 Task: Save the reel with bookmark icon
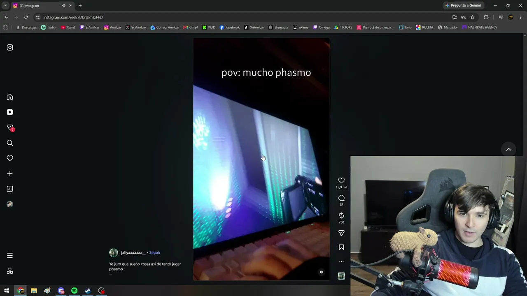[x=341, y=247]
